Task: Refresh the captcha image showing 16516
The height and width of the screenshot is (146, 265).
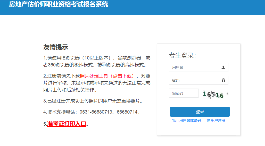Action: pyautogui.click(x=215, y=95)
